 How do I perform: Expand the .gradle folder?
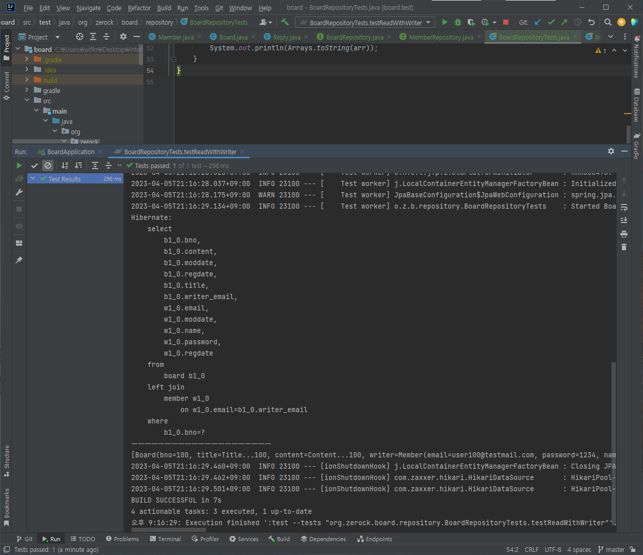tap(27, 59)
